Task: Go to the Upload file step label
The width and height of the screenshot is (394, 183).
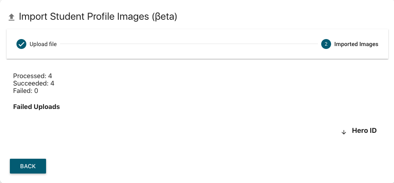Action: pos(43,44)
